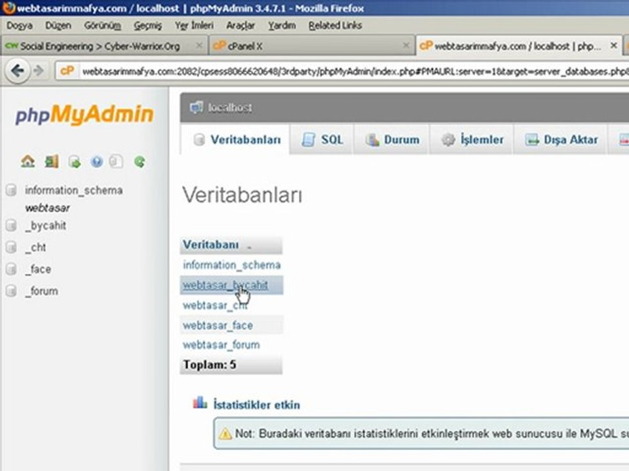
Task: Close the cPanel X tab
Action: click(x=406, y=46)
